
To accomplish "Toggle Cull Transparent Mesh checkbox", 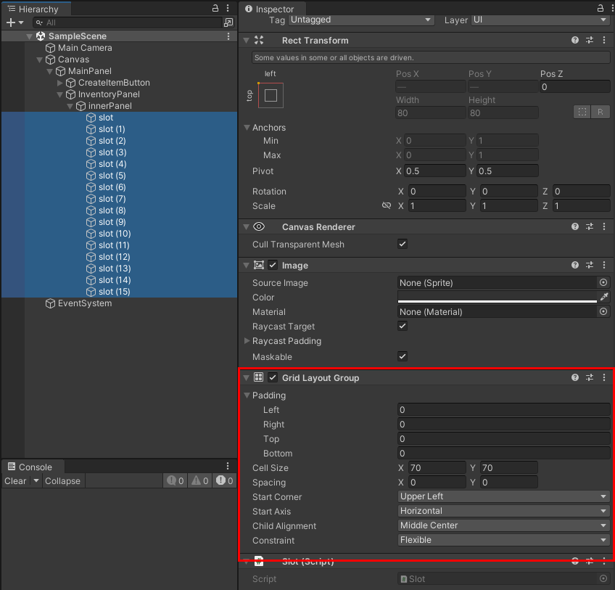I will [x=403, y=244].
